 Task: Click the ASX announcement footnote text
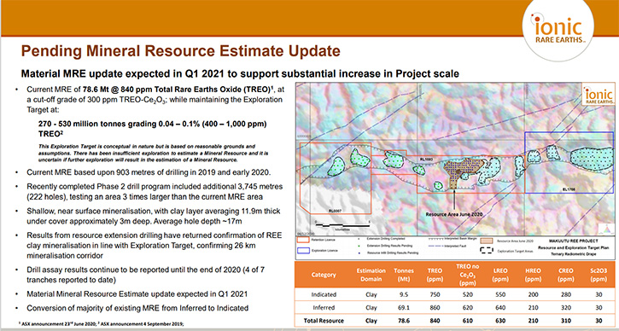102,323
